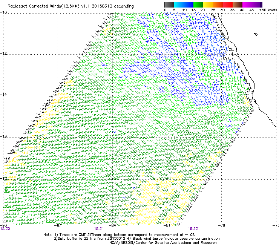The height and width of the screenshot is (245, 279).
Task: Click the '-81' longitude axis label
Action: (x=167, y=225)
